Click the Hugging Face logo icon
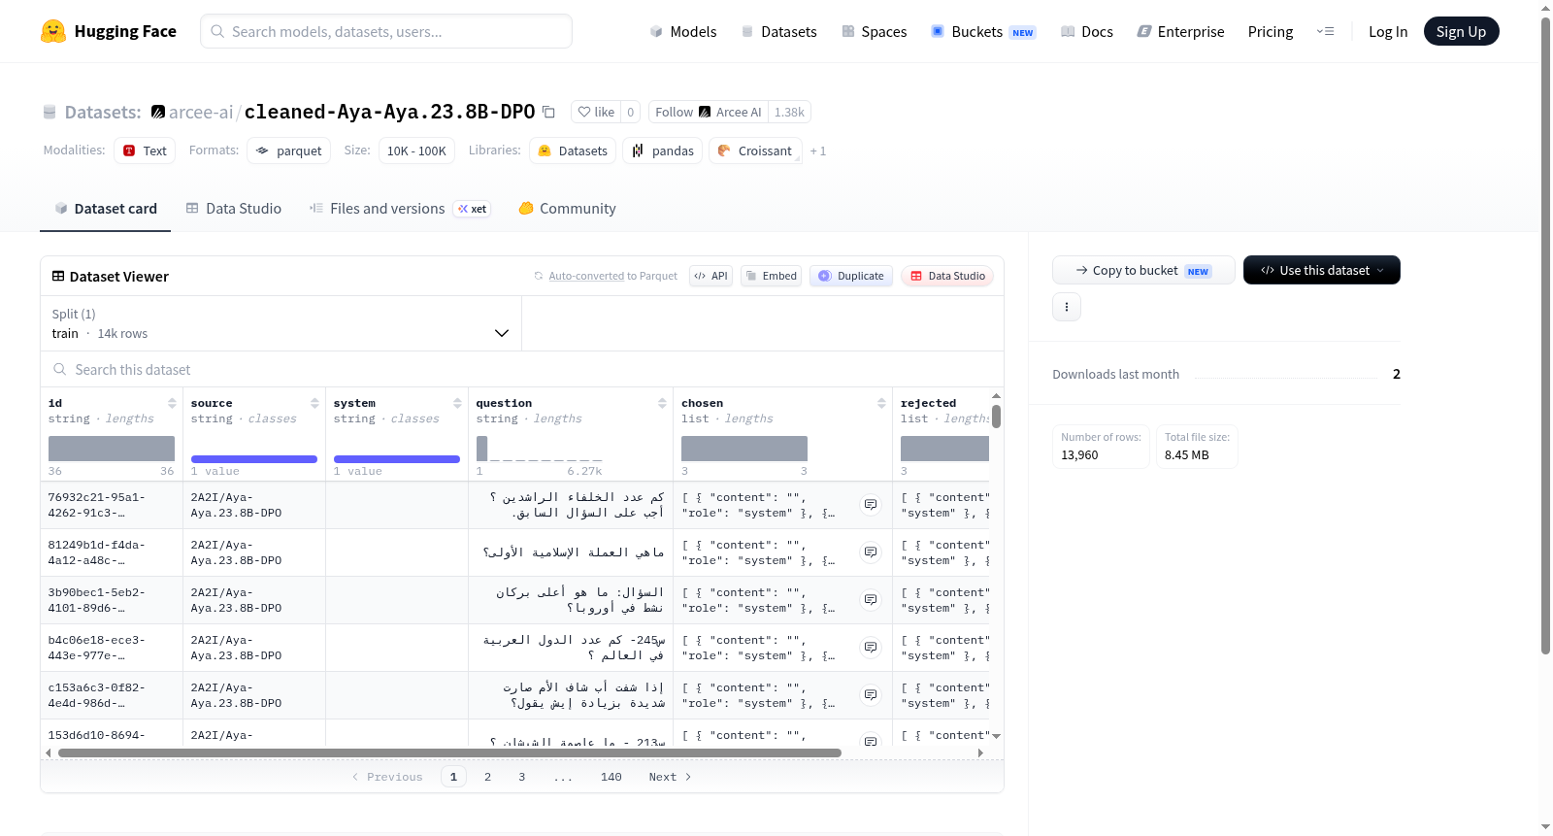 point(53,31)
